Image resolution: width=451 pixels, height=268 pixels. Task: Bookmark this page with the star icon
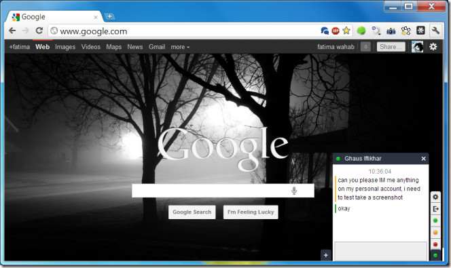click(x=346, y=31)
